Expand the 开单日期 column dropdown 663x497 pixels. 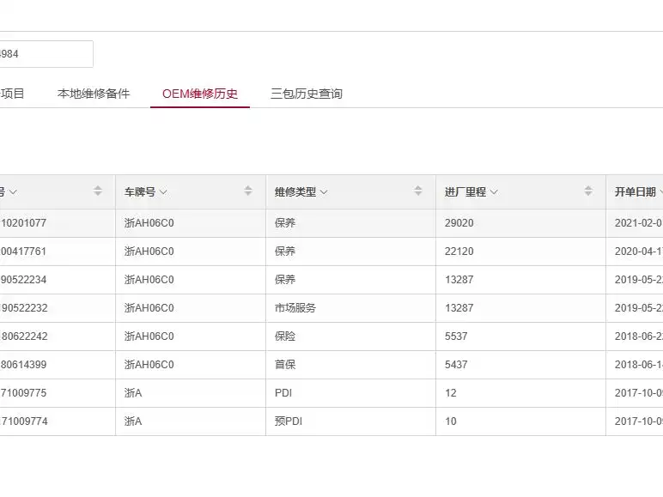tap(660, 192)
